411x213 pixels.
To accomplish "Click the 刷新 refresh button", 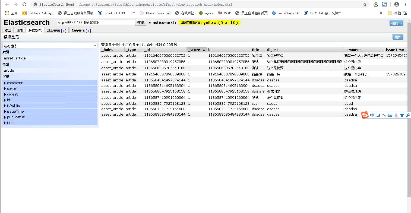I will (x=398, y=37).
